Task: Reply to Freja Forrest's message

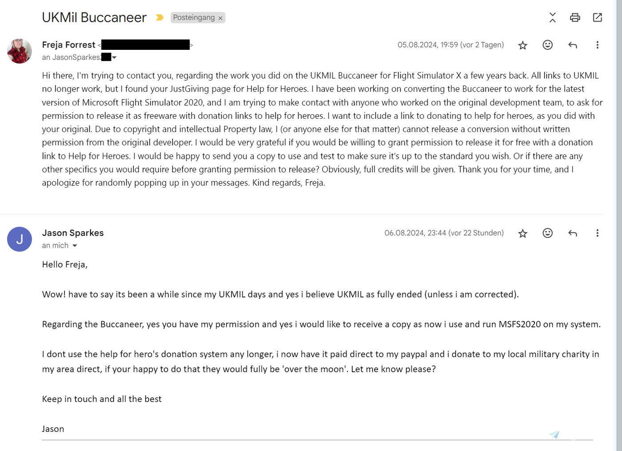Action: click(572, 45)
